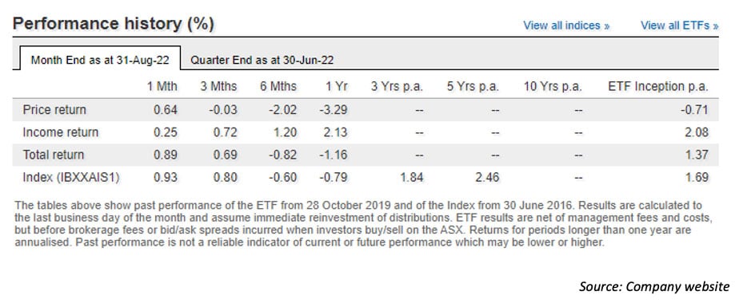This screenshot has width=735, height=303.
Task: Click the Source: Company website caption
Action: pyautogui.click(x=654, y=286)
